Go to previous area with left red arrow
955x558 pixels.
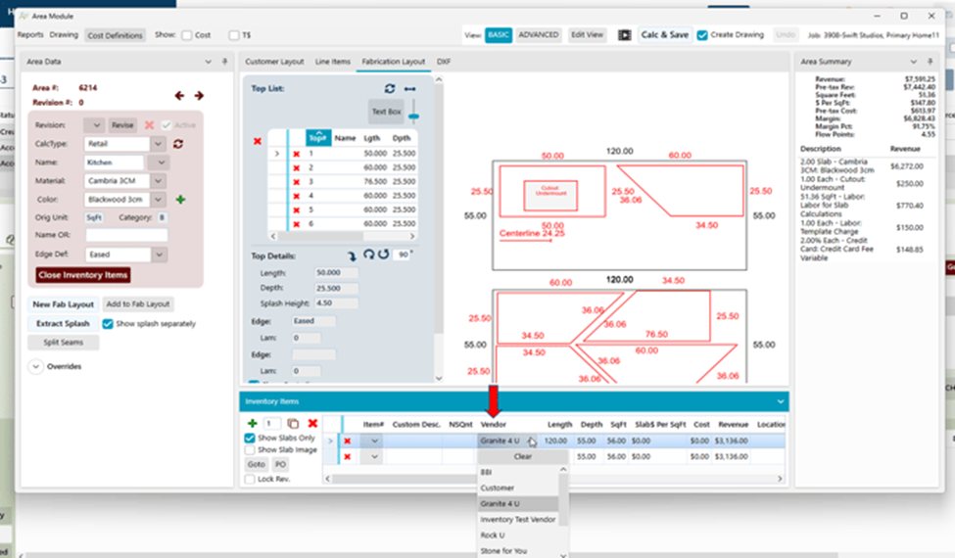tap(179, 96)
